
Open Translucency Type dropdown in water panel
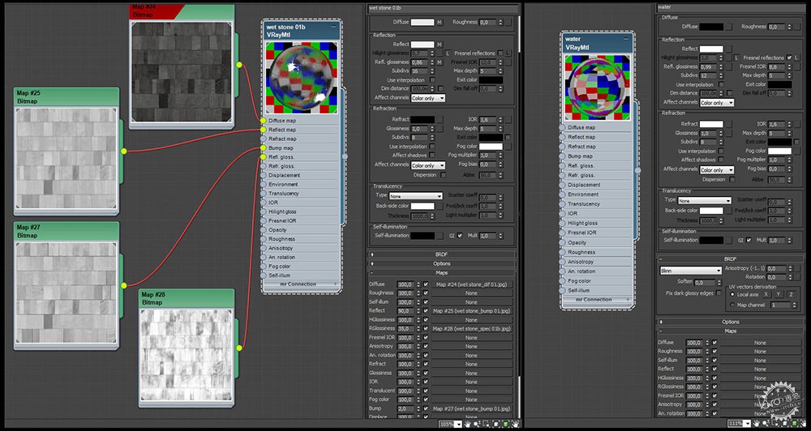[705, 201]
